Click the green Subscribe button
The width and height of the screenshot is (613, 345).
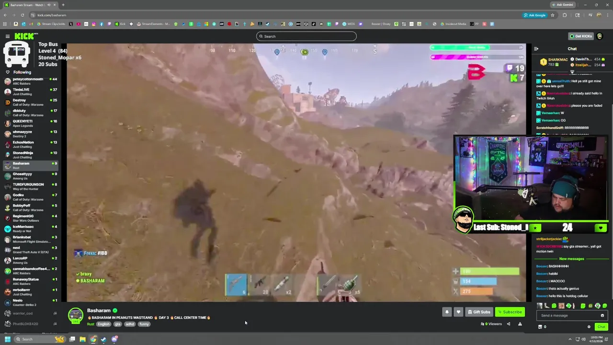coord(510,312)
